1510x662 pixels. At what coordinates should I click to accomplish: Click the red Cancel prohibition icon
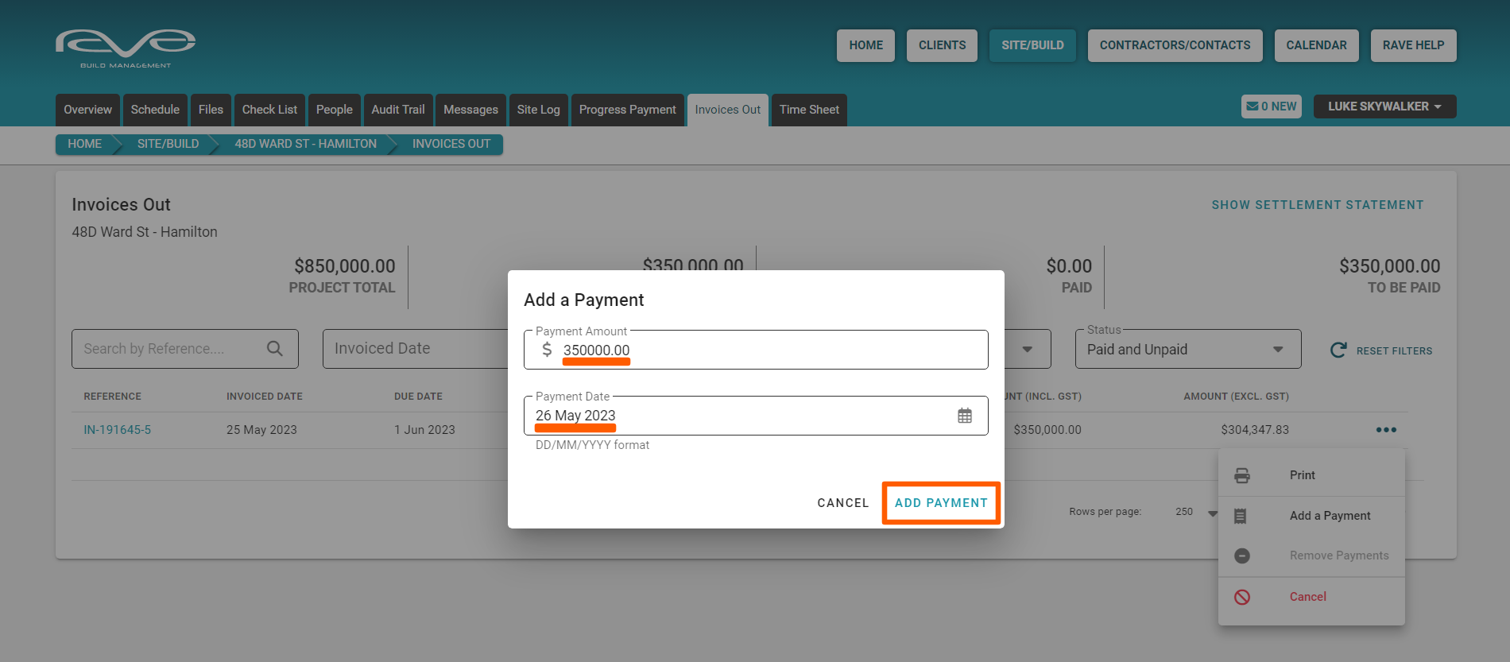[1241, 597]
